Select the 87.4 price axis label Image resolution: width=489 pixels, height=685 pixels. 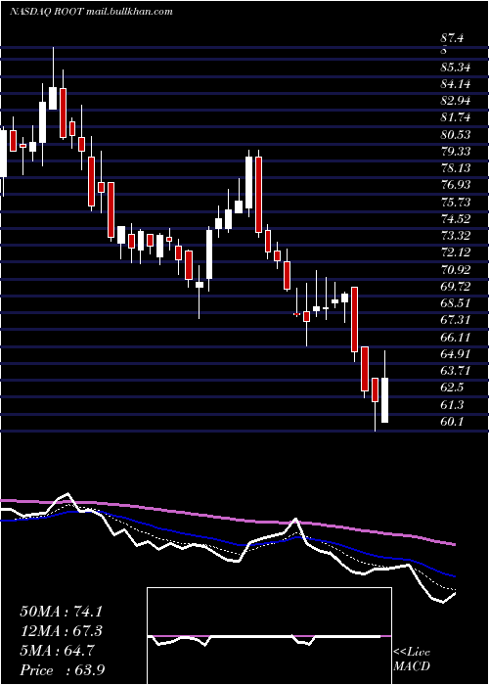(x=452, y=38)
